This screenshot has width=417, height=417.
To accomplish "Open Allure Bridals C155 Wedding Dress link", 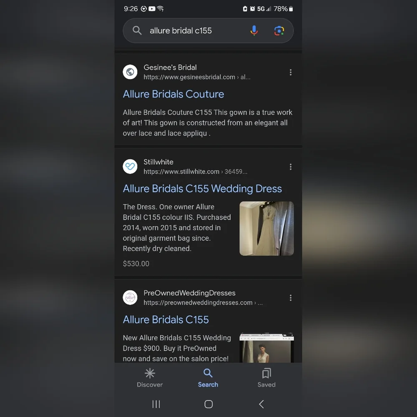I will [202, 188].
